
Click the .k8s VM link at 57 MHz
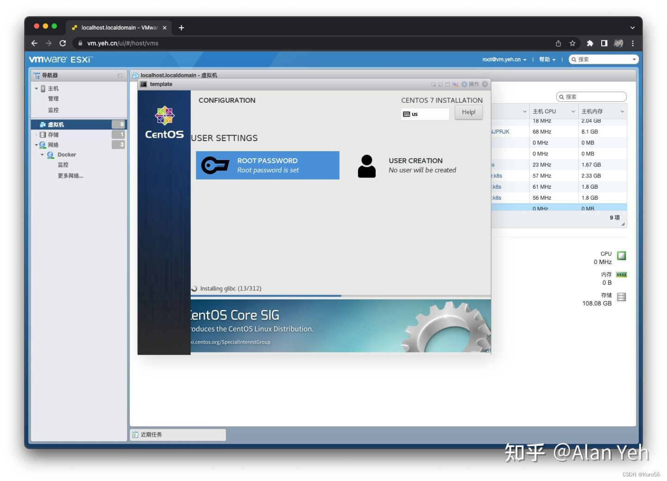click(497, 176)
